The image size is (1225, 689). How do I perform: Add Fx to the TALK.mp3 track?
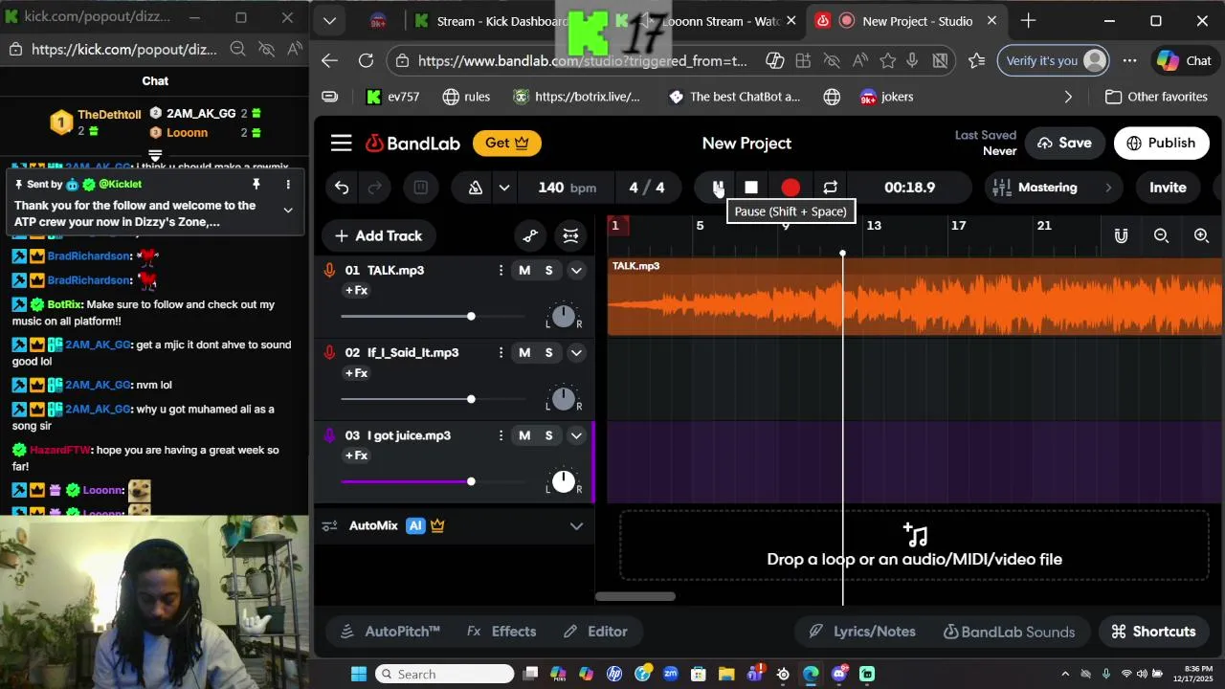356,290
